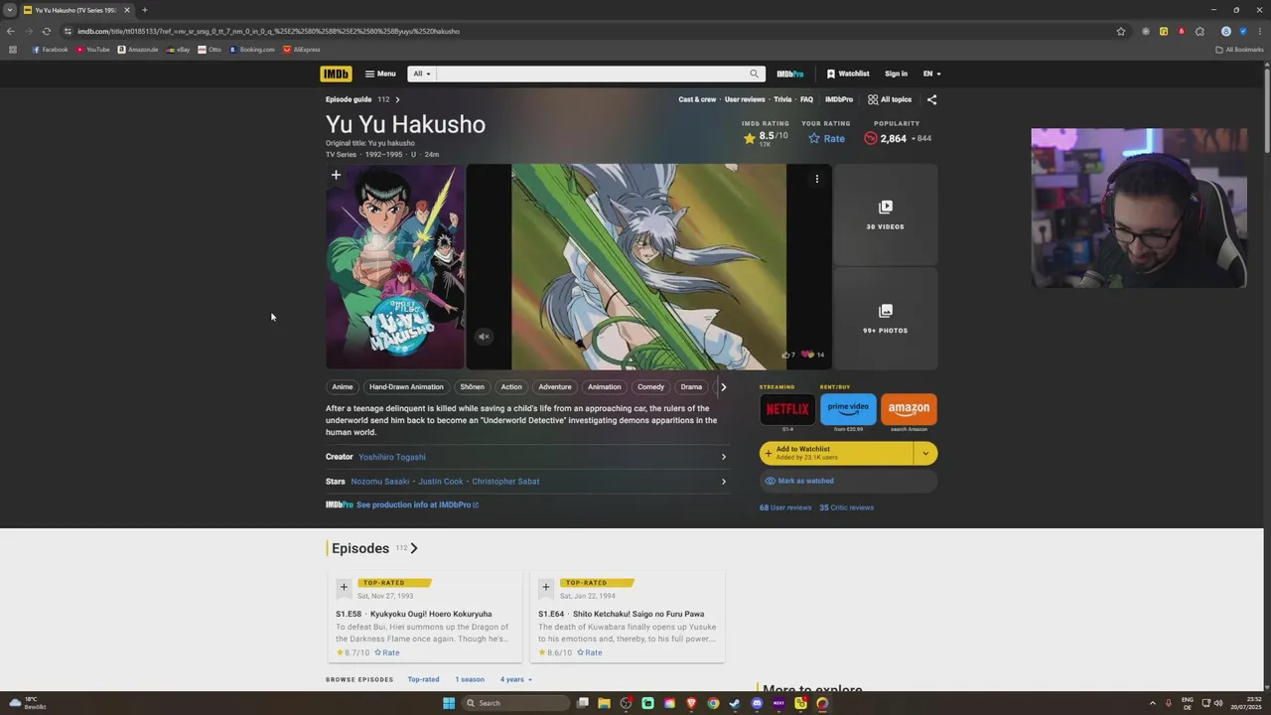The height and width of the screenshot is (715, 1271).
Task: Open the popularity 2,864 trend indicator
Action: tap(897, 138)
